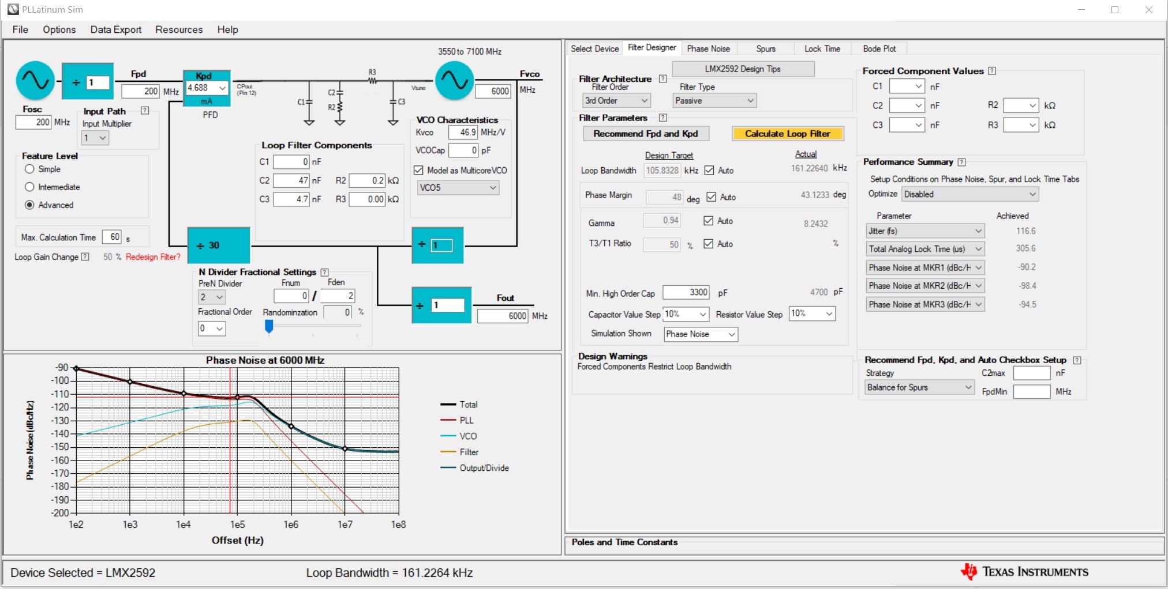The height and width of the screenshot is (589, 1168).
Task: Click the Kpd charge pump PFD block
Action: coord(207,88)
